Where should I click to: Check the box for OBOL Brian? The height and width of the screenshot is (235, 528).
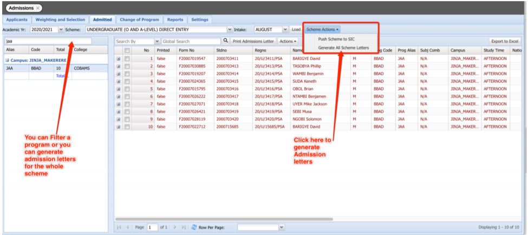tap(127, 89)
